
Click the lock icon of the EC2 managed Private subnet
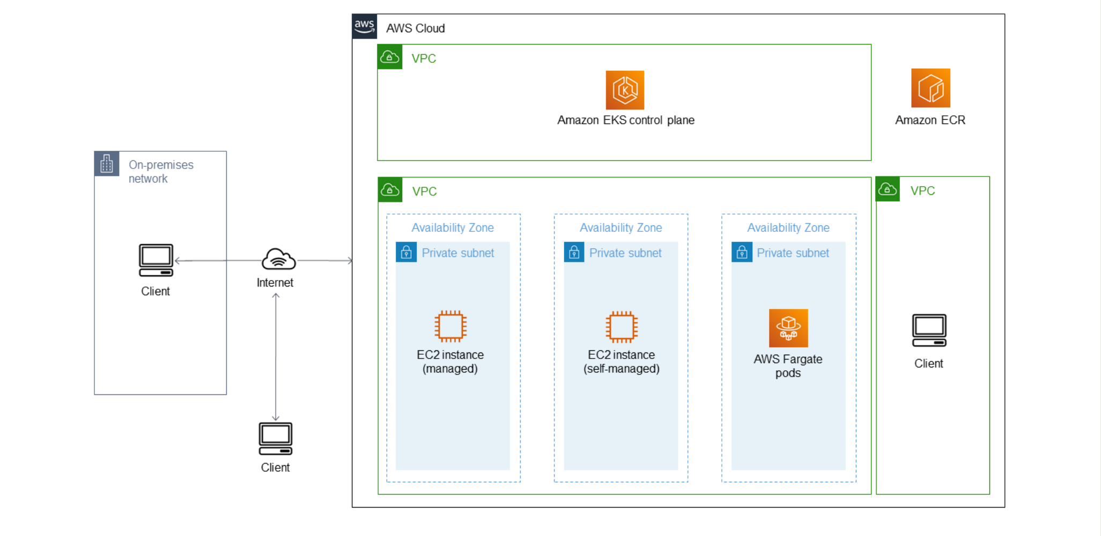[406, 252]
